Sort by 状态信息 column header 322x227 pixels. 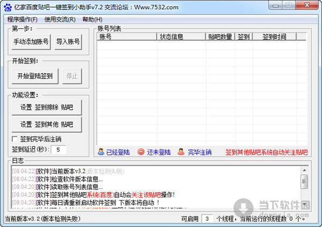tap(181, 37)
